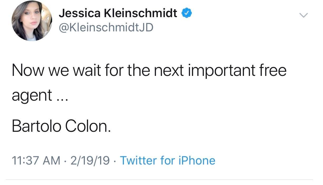Click the tweet line 'Bartolo Colon.'

tap(61, 126)
